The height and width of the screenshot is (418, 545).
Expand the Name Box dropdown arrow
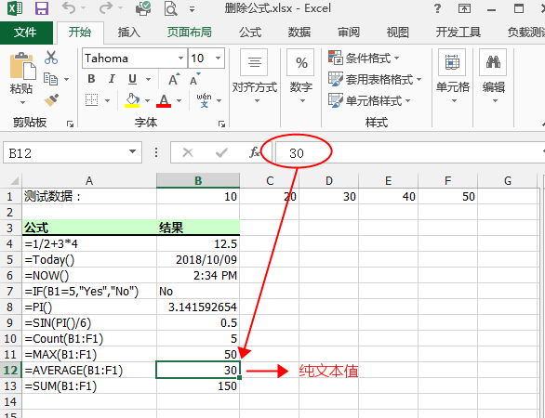132,151
